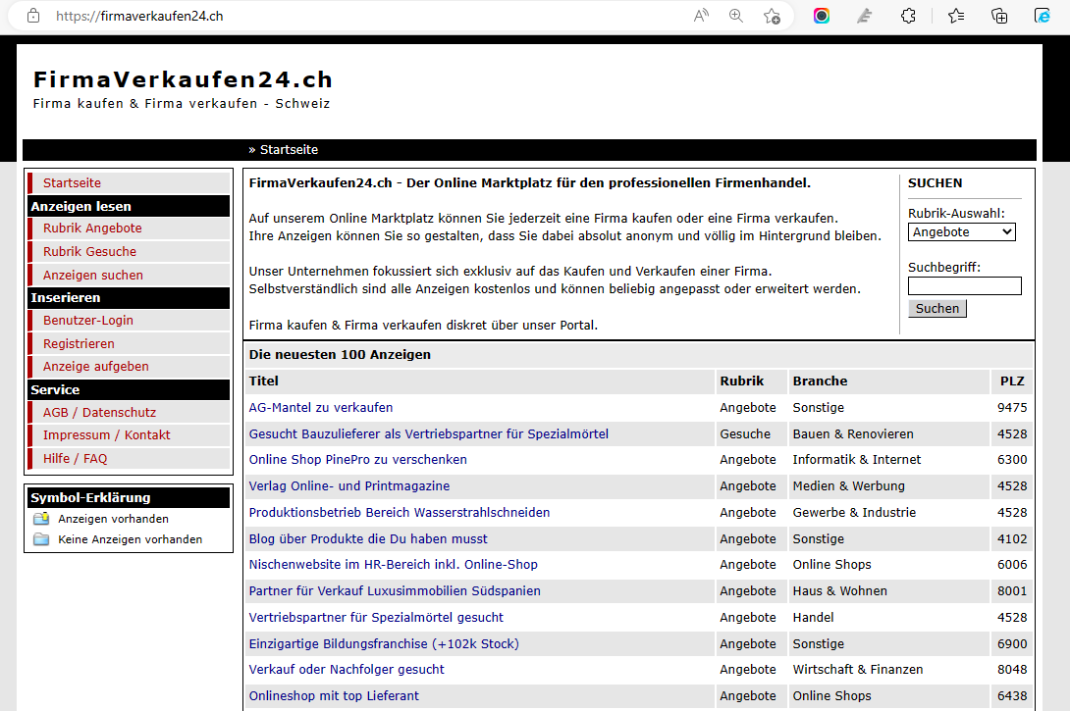Open the browser Extensions puzzle icon
Viewport: 1070px width, 711px height.
point(908,16)
